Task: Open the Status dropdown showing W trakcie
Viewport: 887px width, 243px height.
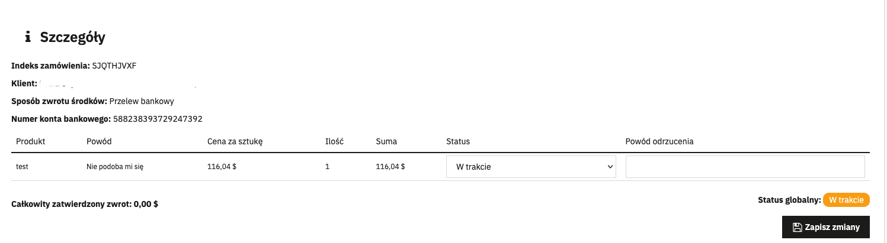Action: 531,167
